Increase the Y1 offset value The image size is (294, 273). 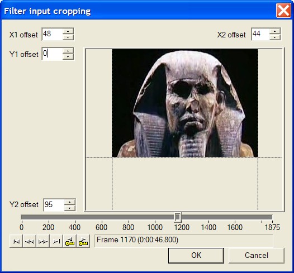click(68, 51)
